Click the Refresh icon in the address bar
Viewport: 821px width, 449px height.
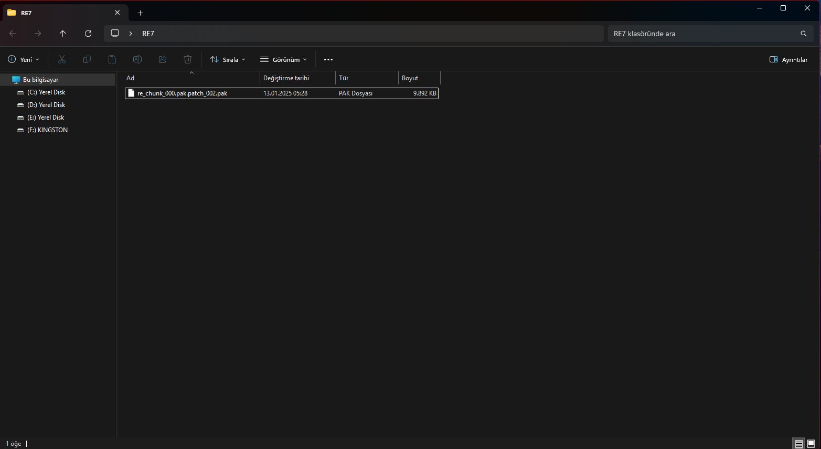pos(88,33)
